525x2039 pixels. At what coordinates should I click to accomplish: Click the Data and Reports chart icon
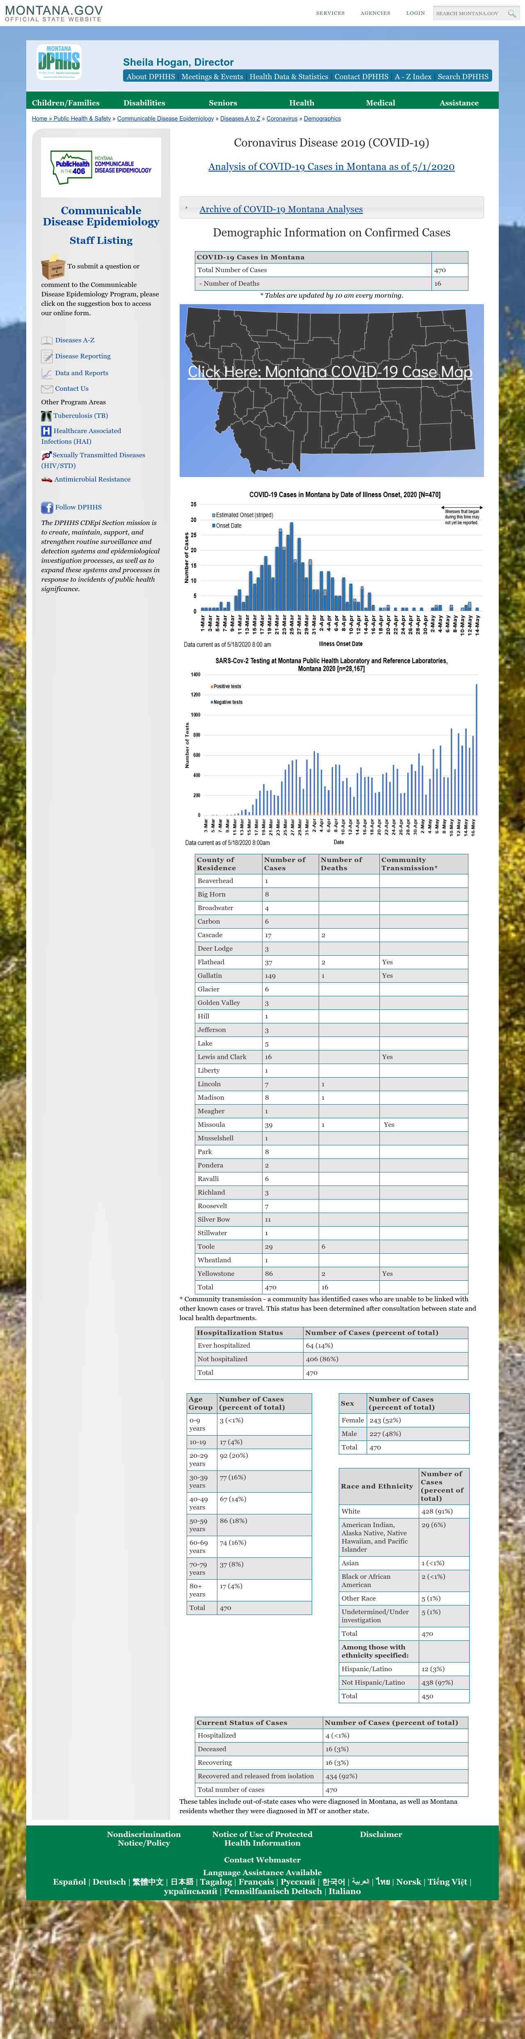coord(47,373)
